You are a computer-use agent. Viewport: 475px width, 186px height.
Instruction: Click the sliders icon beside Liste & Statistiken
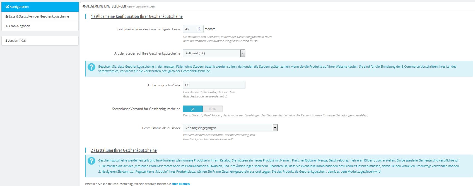pos(7,16)
